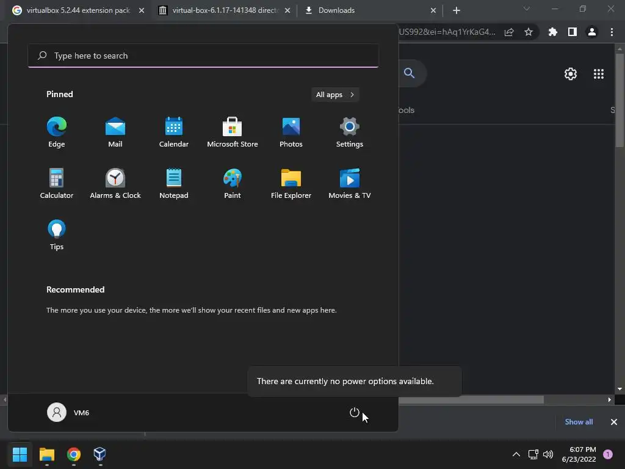Viewport: 625px width, 469px height.
Task: Launch Movies & TV app
Action: (x=350, y=184)
